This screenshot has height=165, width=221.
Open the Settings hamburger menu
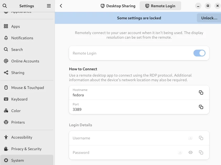click(x=49, y=6)
